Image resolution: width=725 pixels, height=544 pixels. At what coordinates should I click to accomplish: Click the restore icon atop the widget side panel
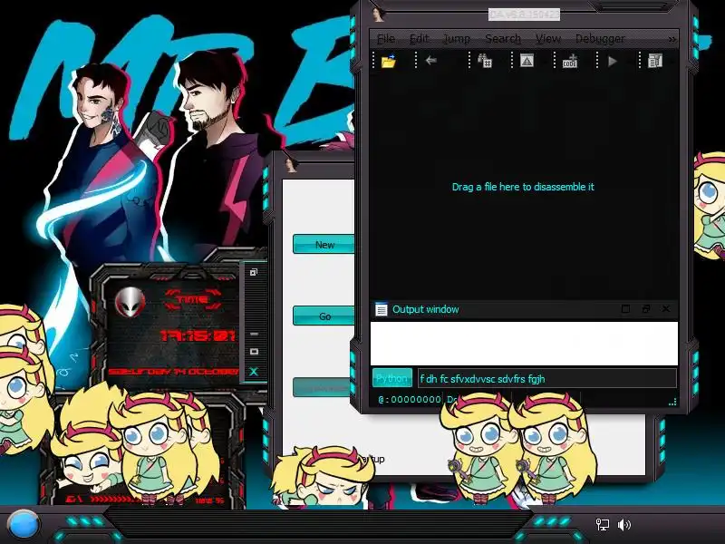[254, 273]
